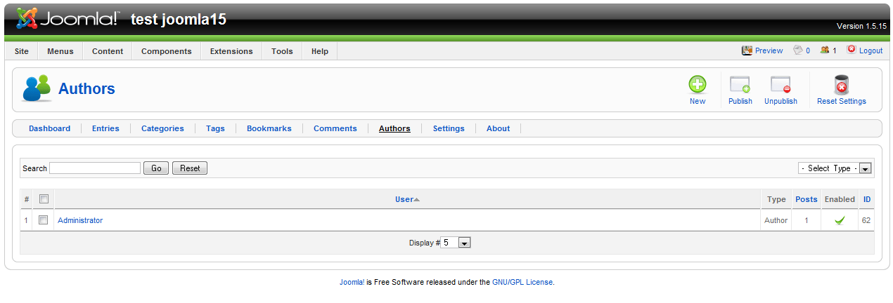893x303 pixels.
Task: Open the Content menu
Action: click(108, 51)
